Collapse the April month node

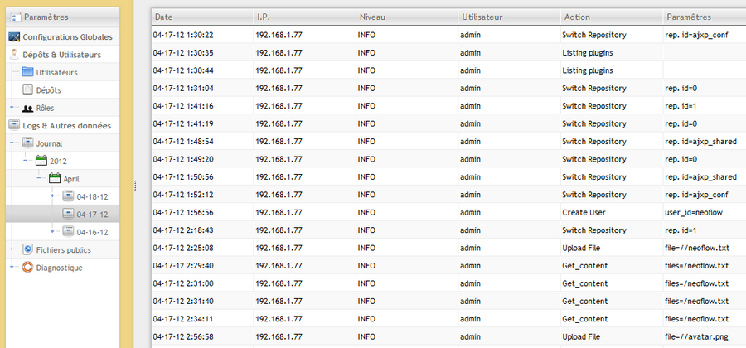(x=38, y=179)
